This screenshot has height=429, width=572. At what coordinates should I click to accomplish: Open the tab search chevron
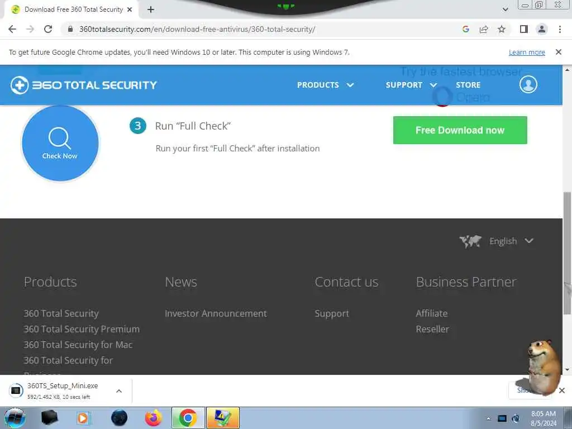pos(505,9)
